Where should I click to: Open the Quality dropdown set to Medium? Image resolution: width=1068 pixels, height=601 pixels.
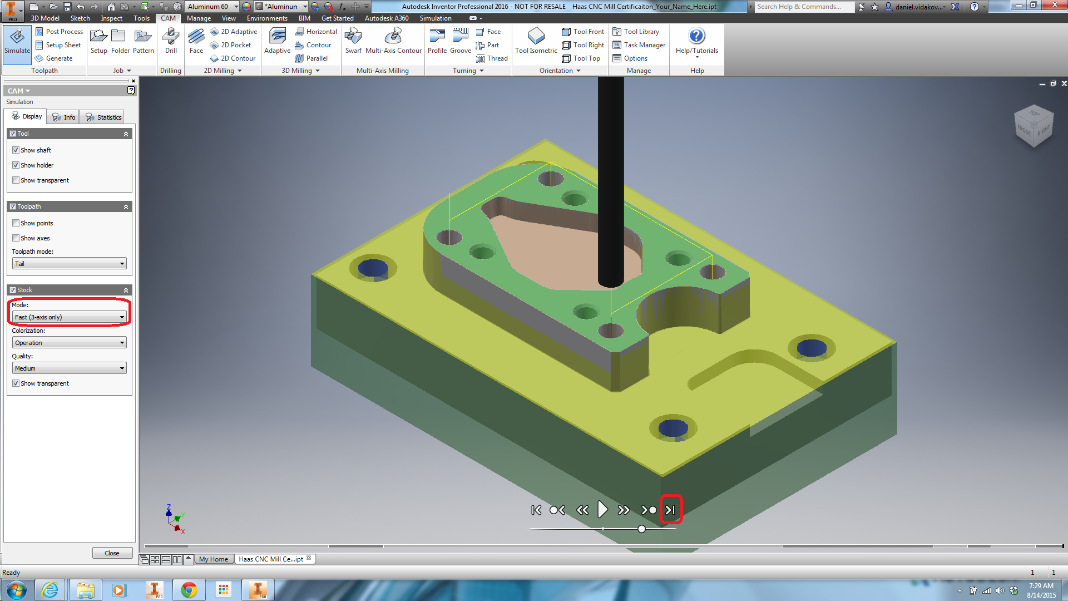(69, 368)
